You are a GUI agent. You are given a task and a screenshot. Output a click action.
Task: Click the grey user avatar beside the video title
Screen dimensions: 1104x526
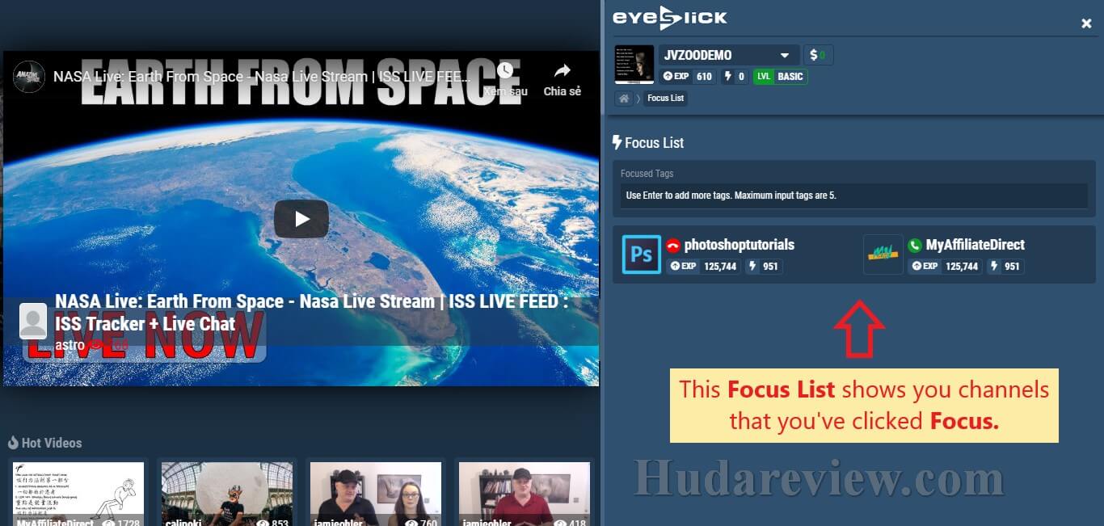[x=33, y=322]
